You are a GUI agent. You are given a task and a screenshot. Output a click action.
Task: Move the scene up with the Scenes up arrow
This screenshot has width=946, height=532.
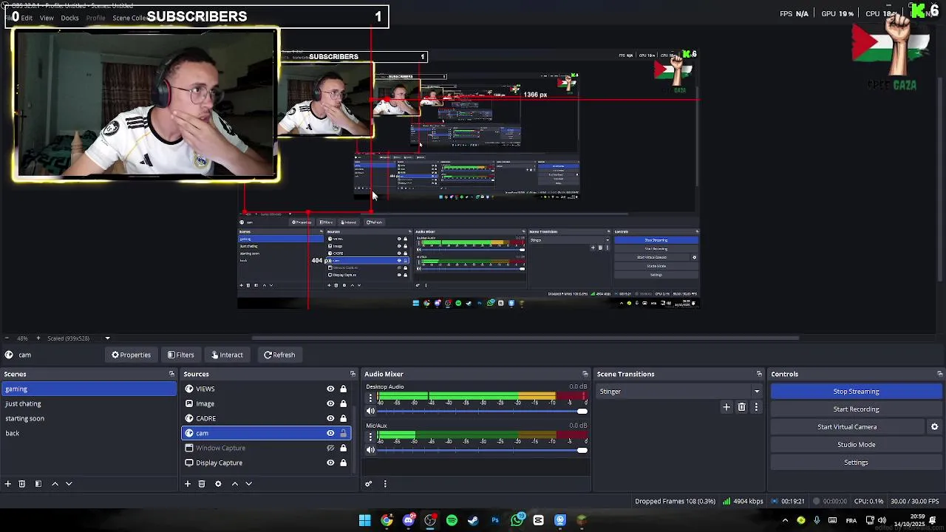55,484
